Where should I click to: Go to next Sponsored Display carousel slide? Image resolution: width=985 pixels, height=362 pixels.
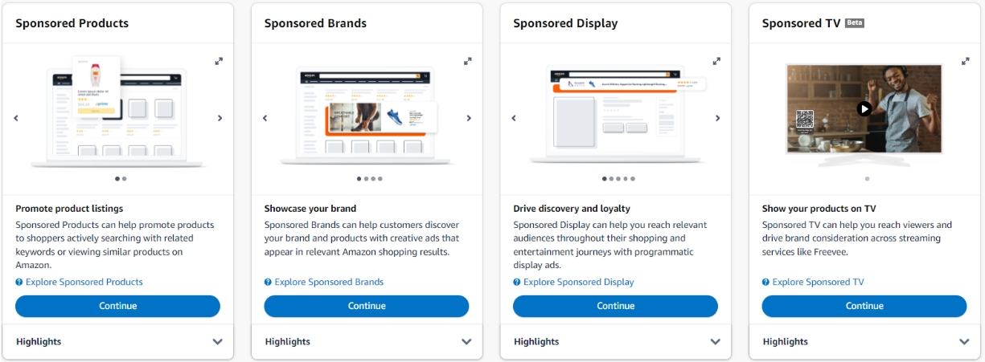coord(717,118)
